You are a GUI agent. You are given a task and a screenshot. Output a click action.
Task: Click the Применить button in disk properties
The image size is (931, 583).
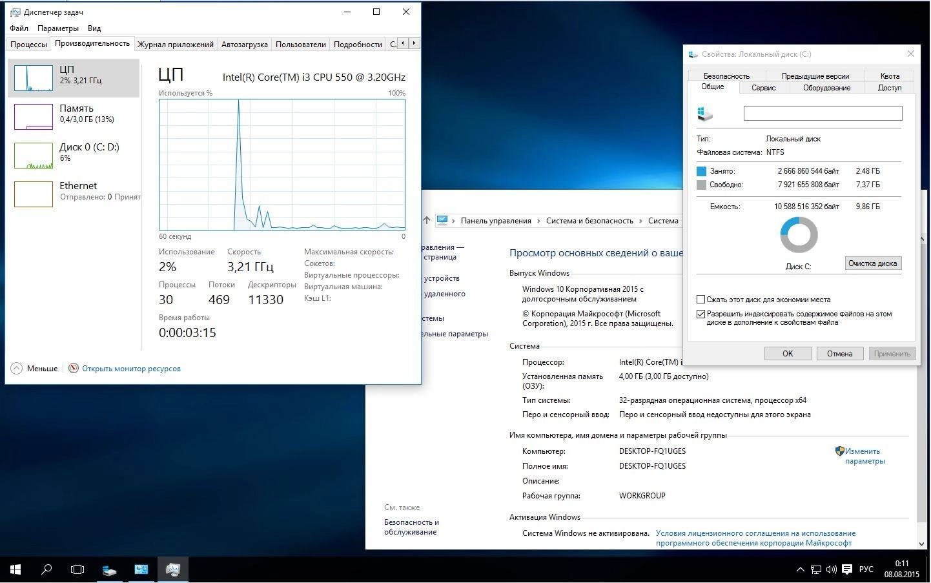[892, 353]
